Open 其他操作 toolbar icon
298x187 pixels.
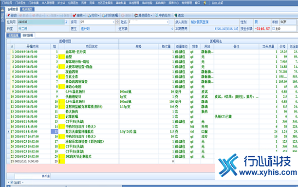click(x=136, y=16)
